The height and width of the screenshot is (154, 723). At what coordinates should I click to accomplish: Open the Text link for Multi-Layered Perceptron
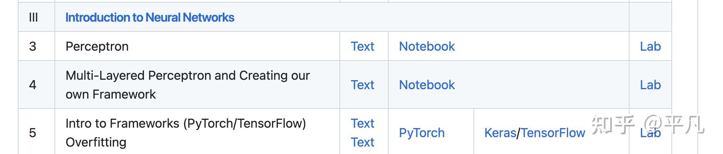pyautogui.click(x=362, y=85)
